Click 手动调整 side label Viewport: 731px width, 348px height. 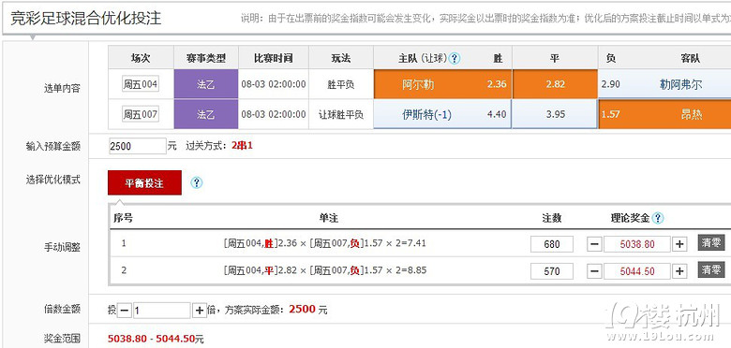point(62,247)
